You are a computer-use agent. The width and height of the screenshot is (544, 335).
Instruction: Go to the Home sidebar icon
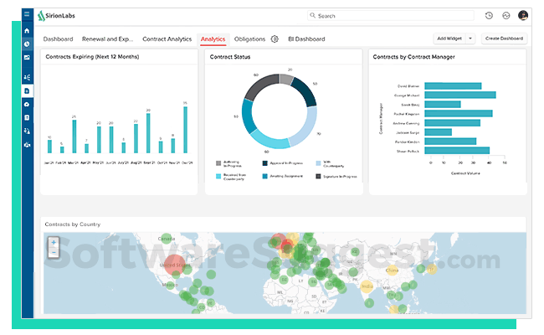pyautogui.click(x=27, y=30)
